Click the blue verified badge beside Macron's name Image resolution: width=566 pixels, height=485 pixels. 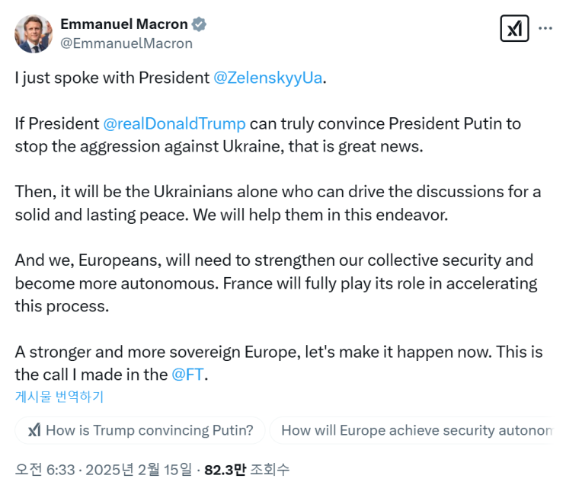point(199,24)
